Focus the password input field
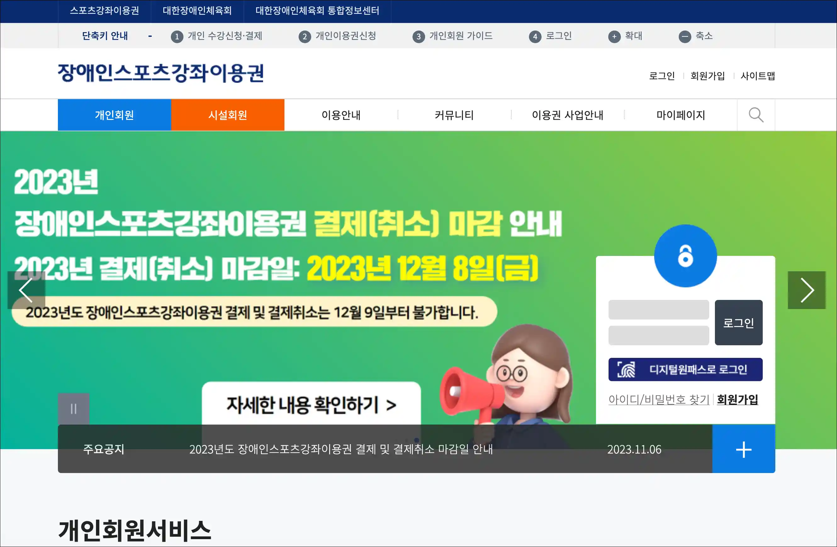The image size is (837, 547). point(659,335)
